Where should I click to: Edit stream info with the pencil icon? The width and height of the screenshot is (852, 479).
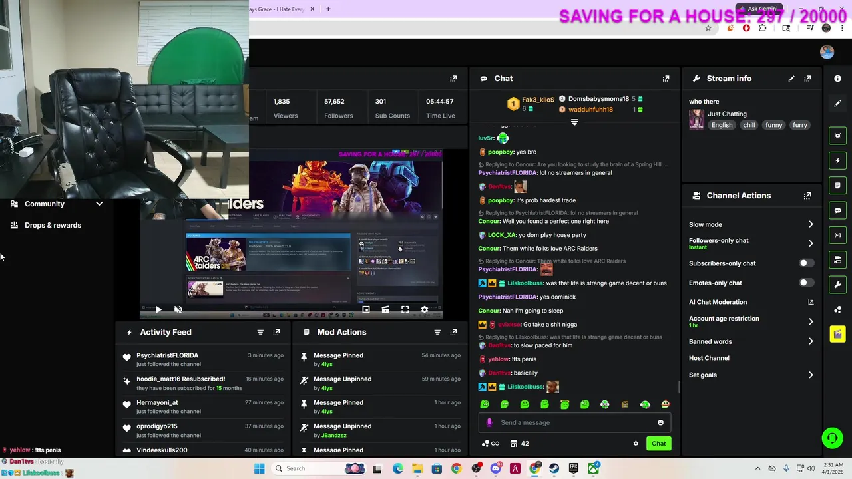click(x=791, y=79)
